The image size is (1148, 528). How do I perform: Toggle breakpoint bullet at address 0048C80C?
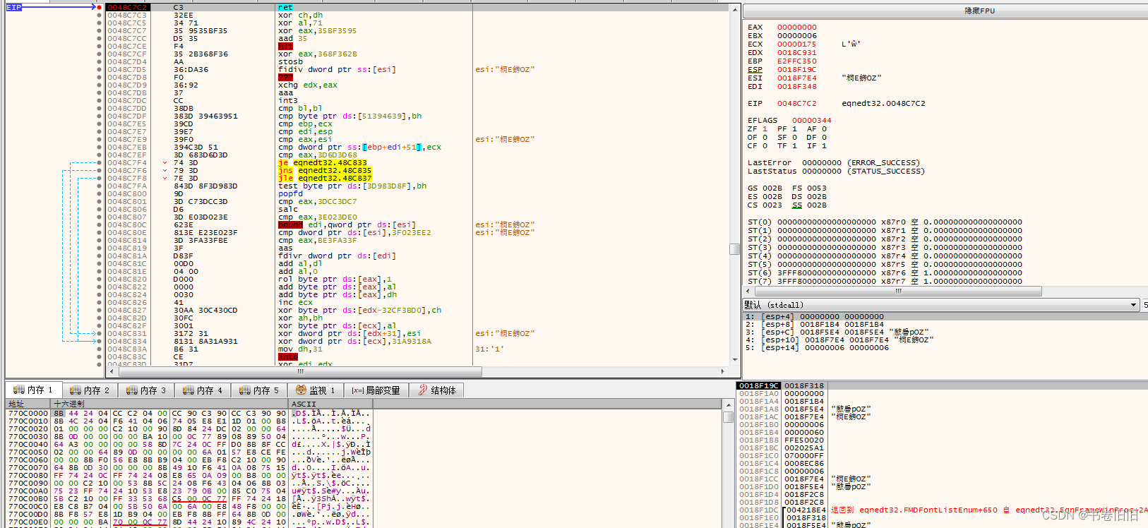tap(99, 225)
